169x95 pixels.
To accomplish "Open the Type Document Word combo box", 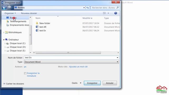I will pos(72,62).
